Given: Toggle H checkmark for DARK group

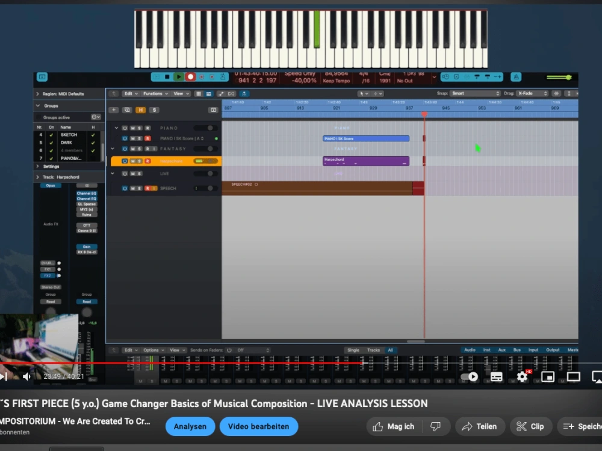Looking at the screenshot, I should [93, 143].
